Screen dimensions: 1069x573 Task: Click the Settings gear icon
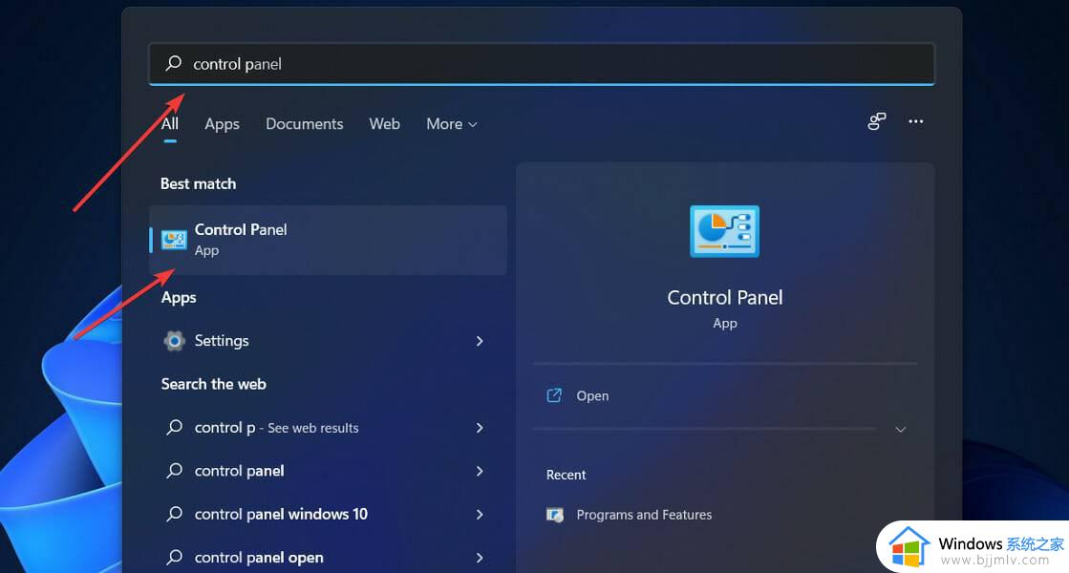pyautogui.click(x=175, y=341)
